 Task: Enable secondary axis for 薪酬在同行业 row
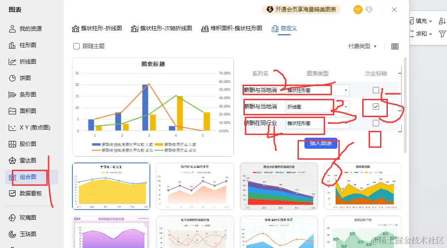376,123
